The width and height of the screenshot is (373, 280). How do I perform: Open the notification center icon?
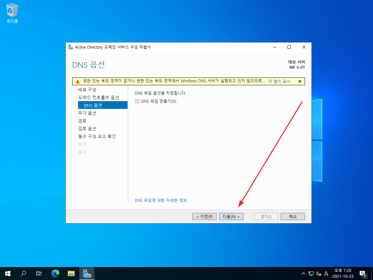[x=363, y=274]
